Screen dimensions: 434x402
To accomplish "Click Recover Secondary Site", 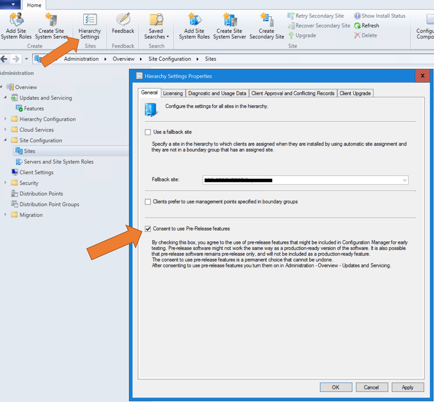I will coord(319,26).
